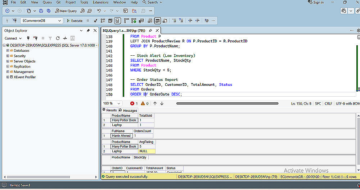360x190 pixels.
Task: Open the 100 % zoom dropdown
Action: coord(112,103)
